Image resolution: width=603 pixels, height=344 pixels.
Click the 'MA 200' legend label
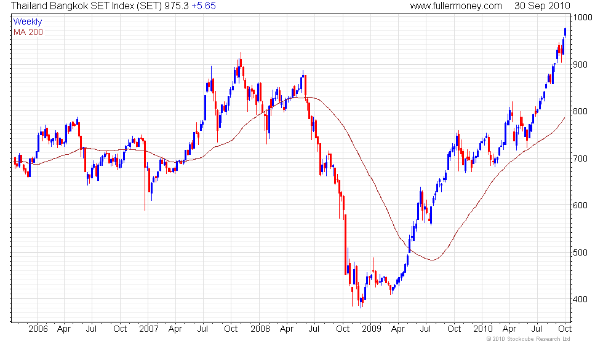pos(28,32)
